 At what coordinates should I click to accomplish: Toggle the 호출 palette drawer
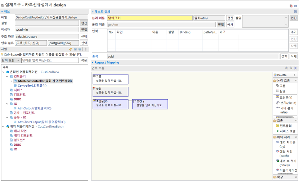(285, 121)
